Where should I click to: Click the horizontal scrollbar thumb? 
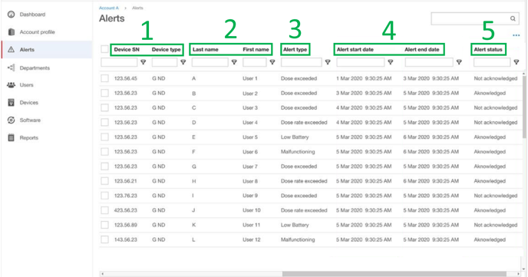point(394,274)
